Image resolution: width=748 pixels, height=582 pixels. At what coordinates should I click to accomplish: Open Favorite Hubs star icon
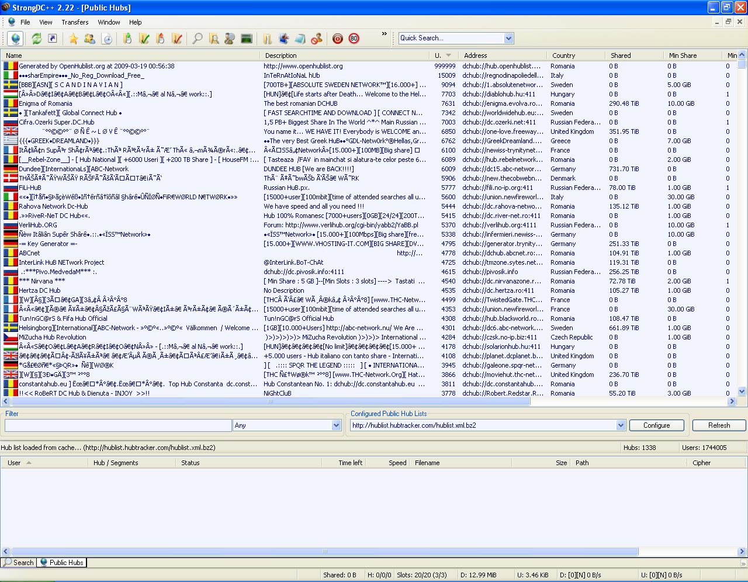(x=74, y=39)
